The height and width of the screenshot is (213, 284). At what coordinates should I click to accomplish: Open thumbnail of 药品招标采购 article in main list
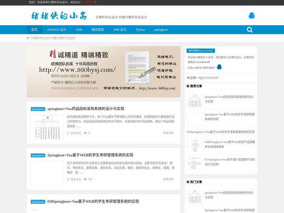tap(47, 127)
